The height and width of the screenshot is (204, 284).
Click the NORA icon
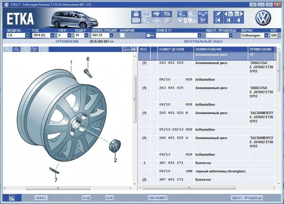tap(146, 20)
